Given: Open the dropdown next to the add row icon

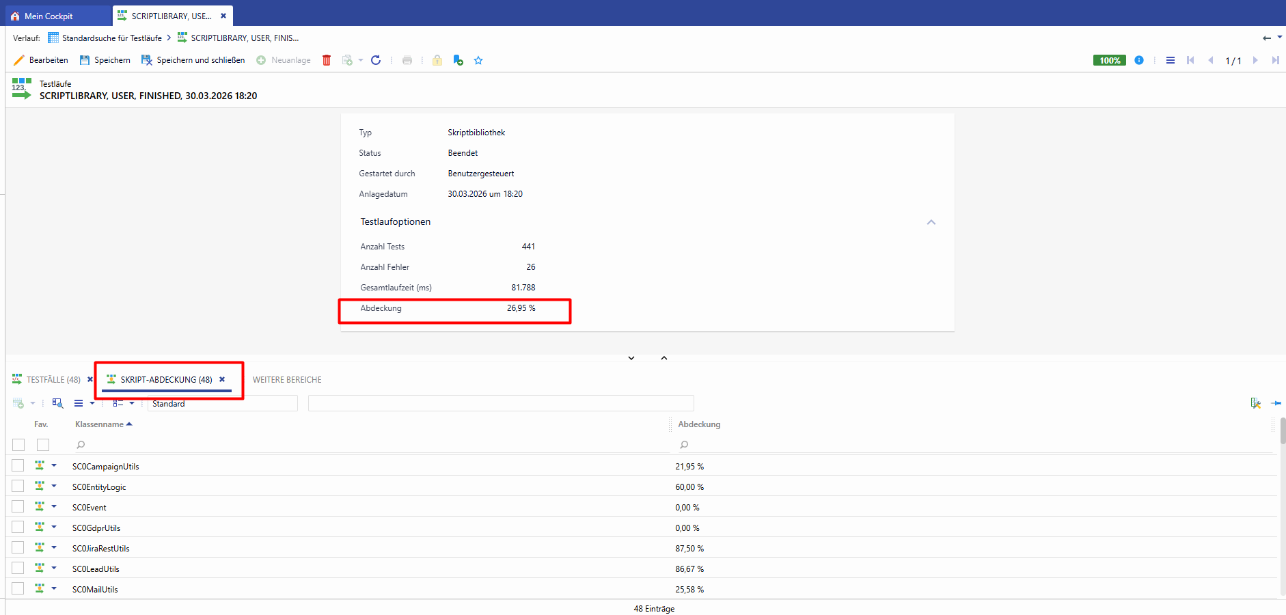Looking at the screenshot, I should [33, 403].
